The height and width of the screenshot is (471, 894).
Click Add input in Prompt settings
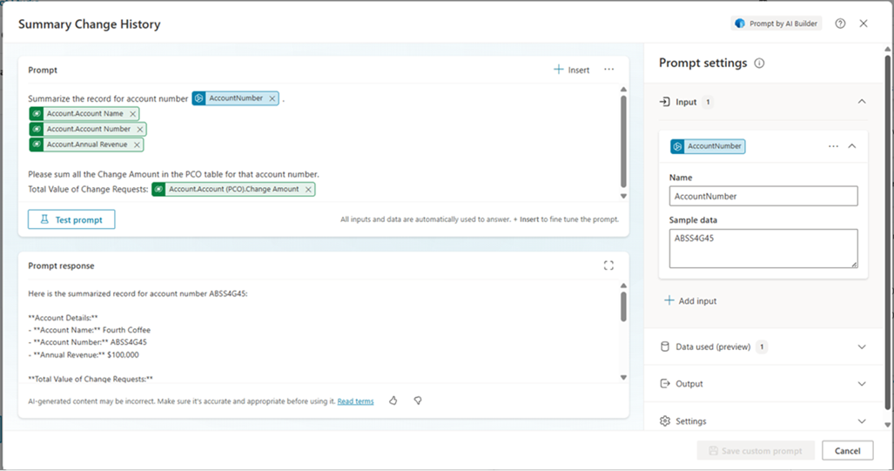690,301
